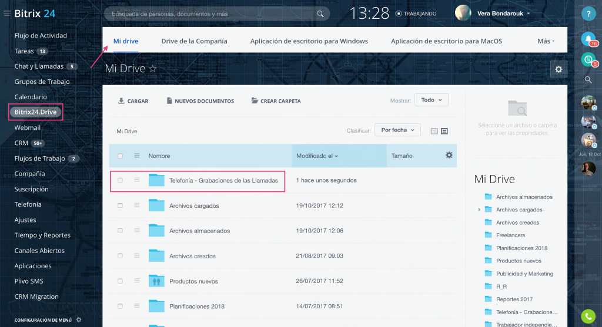
Task: Open the Por fecha sort dropdown
Action: [x=397, y=130]
